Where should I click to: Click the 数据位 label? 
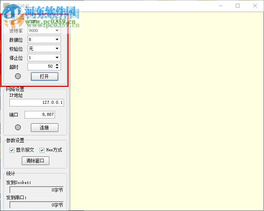[x=16, y=40]
